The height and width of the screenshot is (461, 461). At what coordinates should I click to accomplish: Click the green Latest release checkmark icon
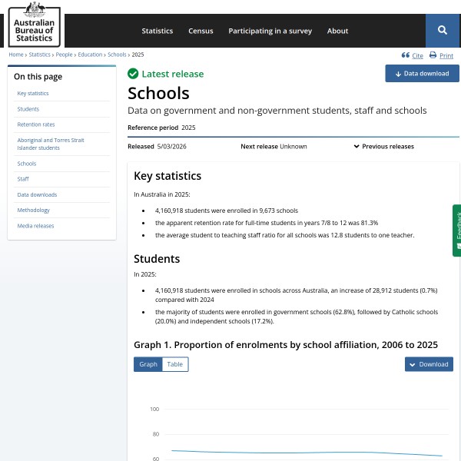click(x=133, y=74)
